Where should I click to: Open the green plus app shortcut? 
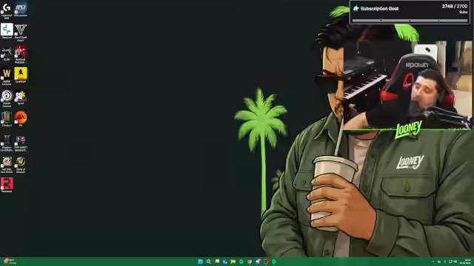pyautogui.click(x=7, y=31)
